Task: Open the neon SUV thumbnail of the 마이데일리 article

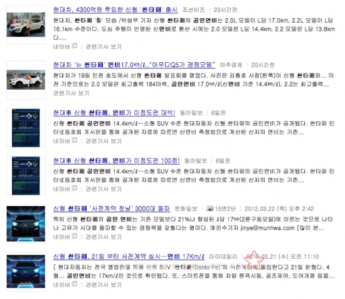Action: click(x=26, y=272)
